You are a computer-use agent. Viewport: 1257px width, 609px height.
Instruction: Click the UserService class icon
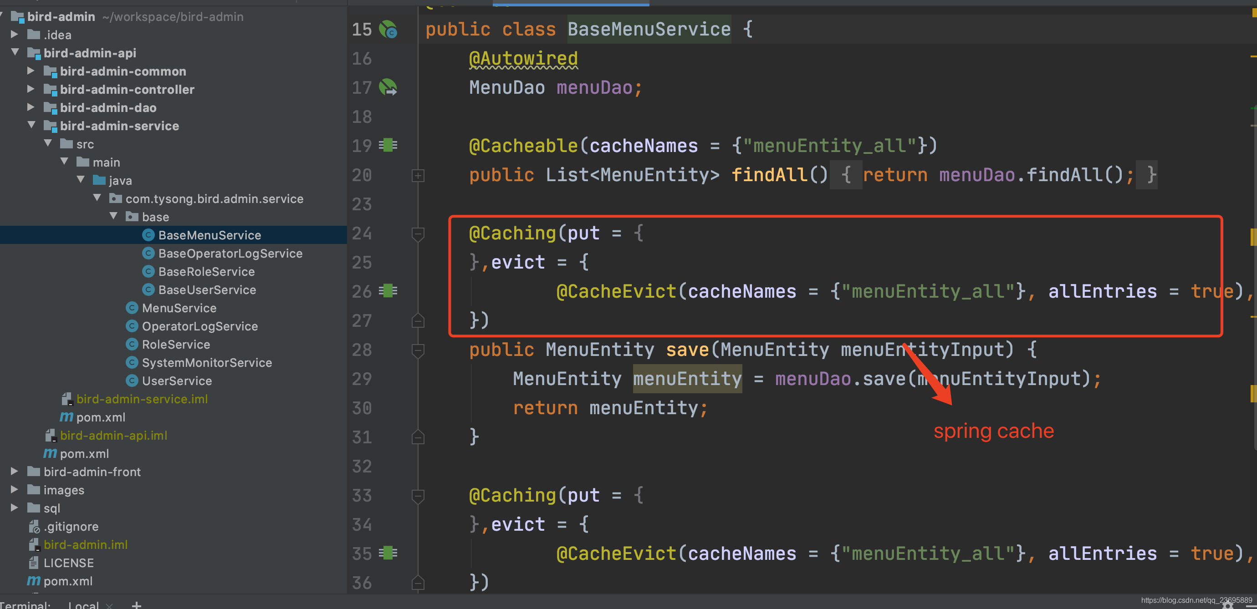[132, 381]
